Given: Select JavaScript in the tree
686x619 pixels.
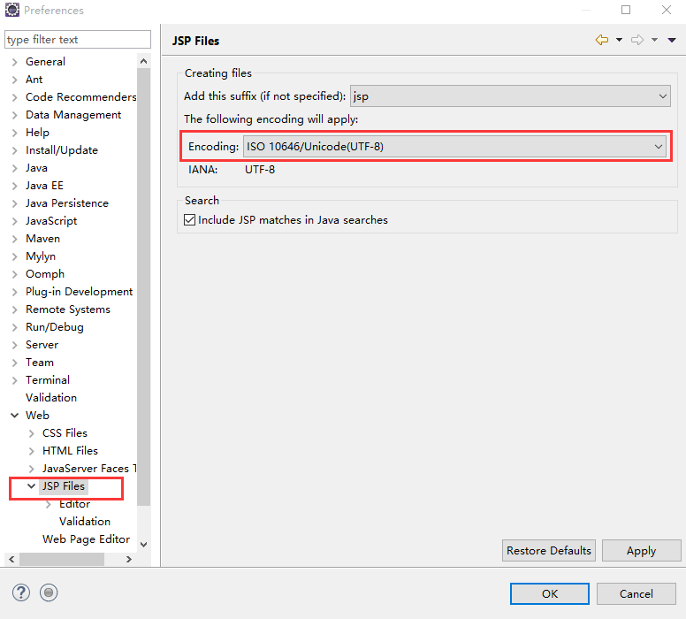Looking at the screenshot, I should coord(51,221).
